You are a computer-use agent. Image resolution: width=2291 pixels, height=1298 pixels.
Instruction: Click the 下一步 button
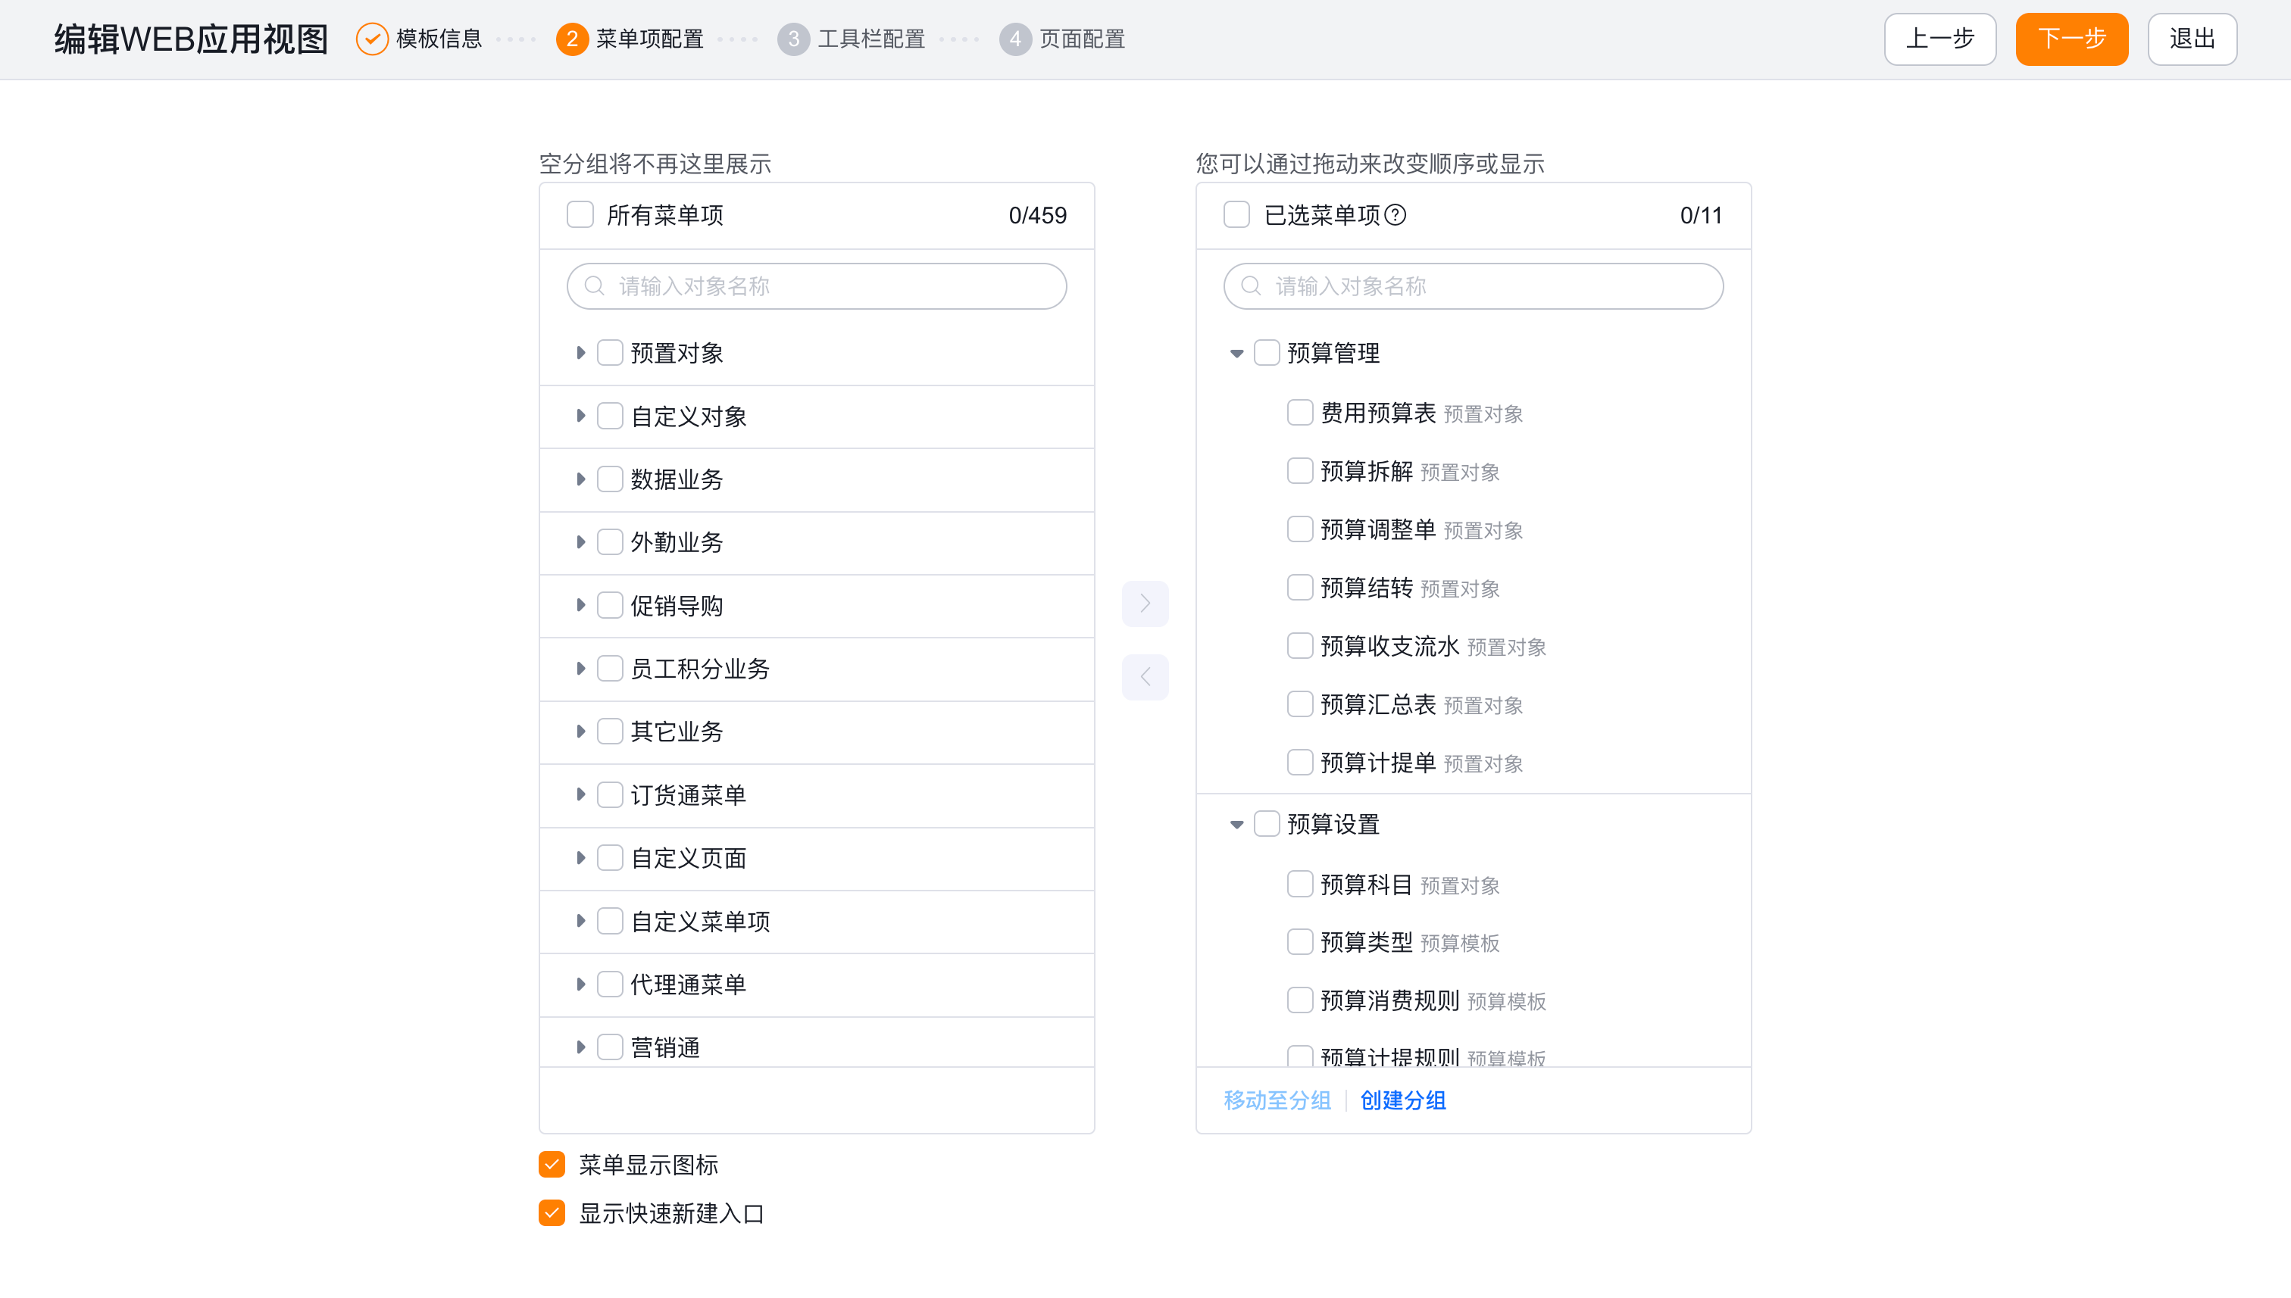pos(2071,39)
